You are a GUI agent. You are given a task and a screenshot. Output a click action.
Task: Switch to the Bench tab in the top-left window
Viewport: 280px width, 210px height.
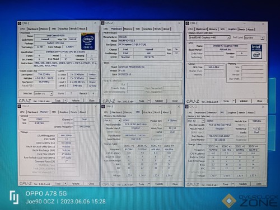point(73,28)
